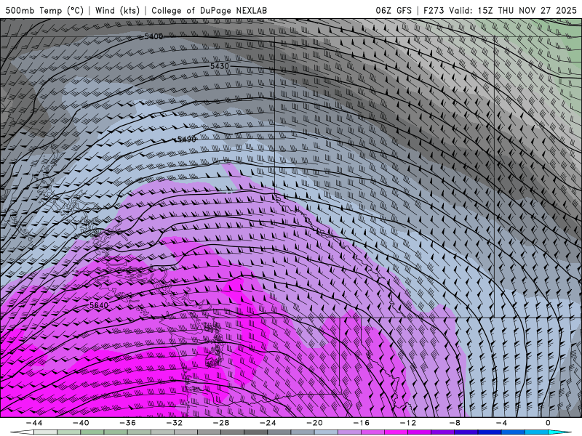Click the -12 colorbar tick label
The width and height of the screenshot is (582, 436).
[408, 423]
